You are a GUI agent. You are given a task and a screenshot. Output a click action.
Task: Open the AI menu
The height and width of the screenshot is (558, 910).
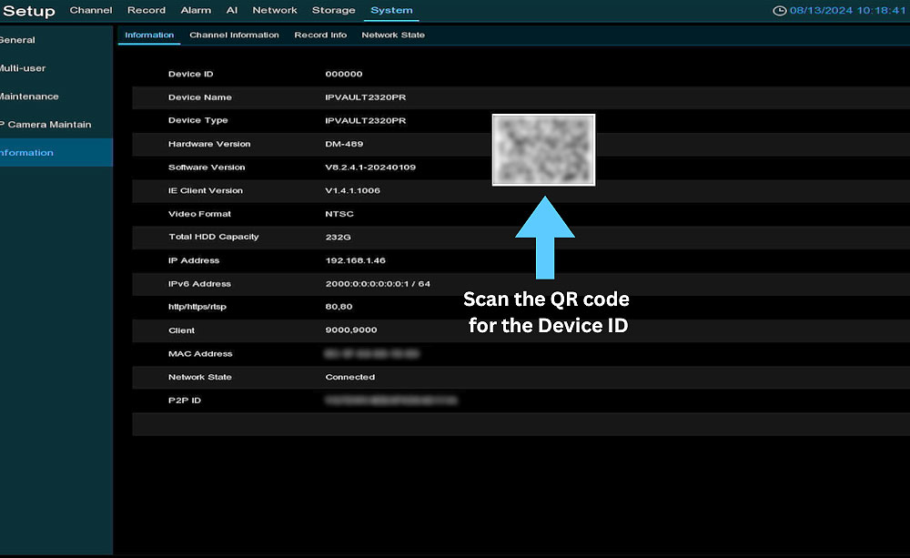click(232, 11)
